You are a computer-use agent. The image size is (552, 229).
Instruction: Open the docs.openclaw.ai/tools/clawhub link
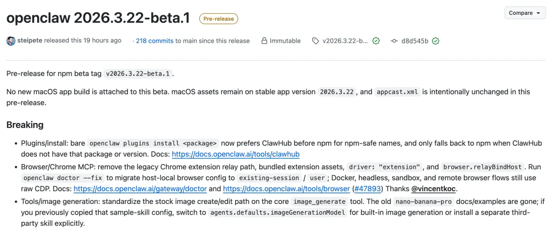click(236, 154)
